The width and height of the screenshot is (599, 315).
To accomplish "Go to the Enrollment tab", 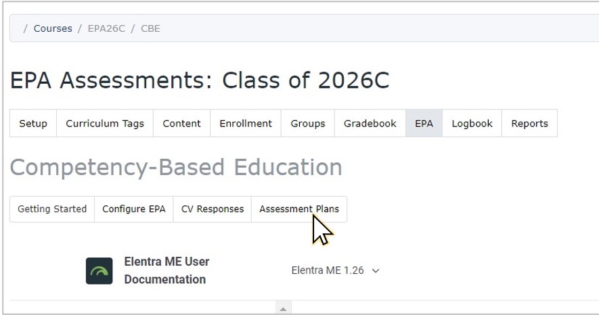I will 246,123.
